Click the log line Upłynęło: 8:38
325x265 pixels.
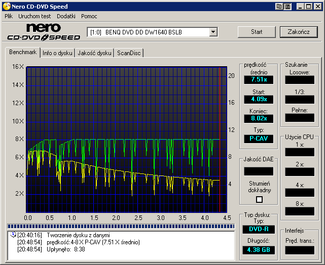click(x=51, y=249)
